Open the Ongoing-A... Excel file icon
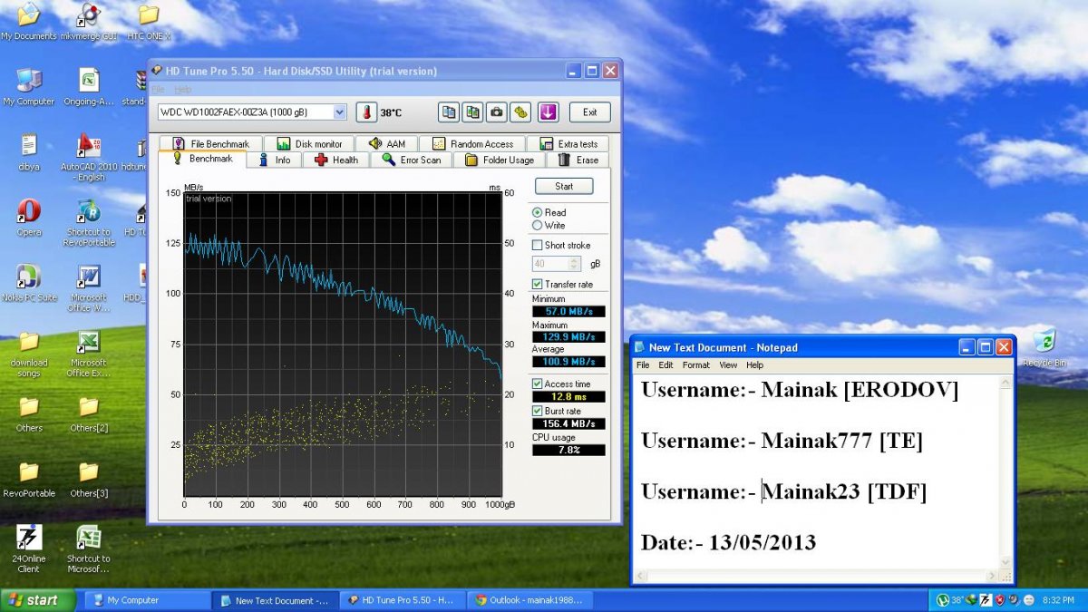The width and height of the screenshot is (1088, 612). (x=88, y=87)
